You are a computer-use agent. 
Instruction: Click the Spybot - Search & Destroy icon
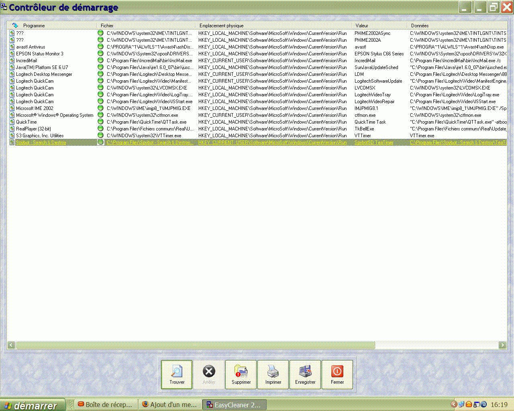tap(12, 142)
